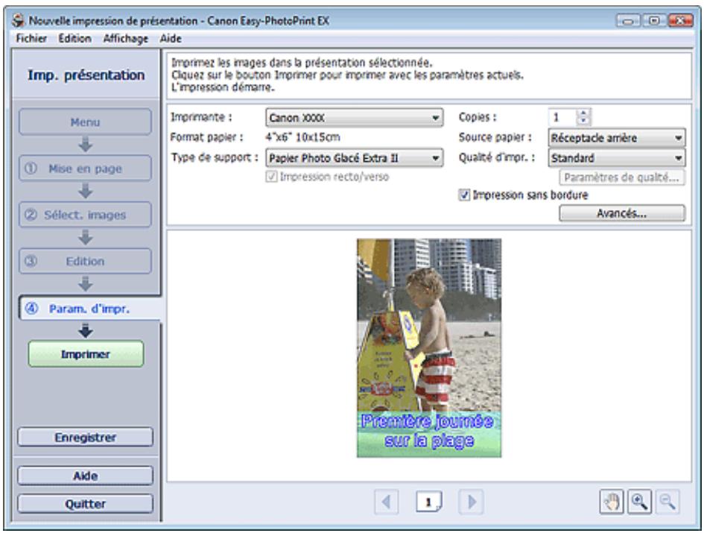Viewport: 704px width, 533px height.
Task: Minimize the Easy-PhotoPrint EX window
Action: point(628,20)
